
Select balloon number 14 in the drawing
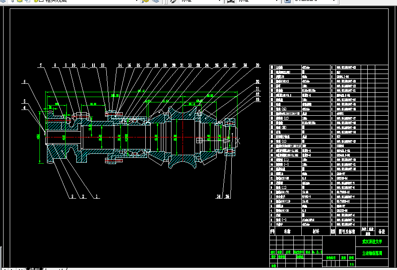click(x=120, y=65)
